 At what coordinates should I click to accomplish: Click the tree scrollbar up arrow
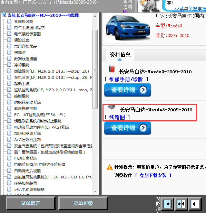[x=95, y=16]
